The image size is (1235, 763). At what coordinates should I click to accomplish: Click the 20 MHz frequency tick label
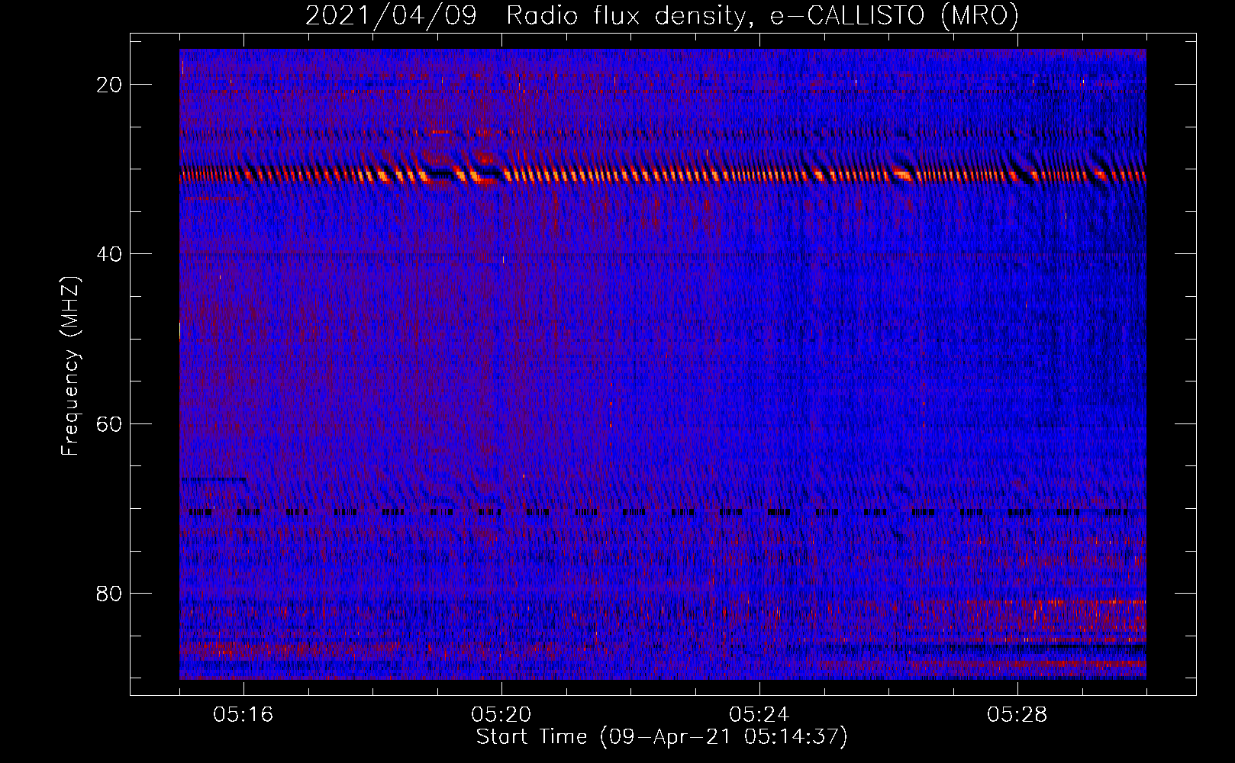[109, 85]
